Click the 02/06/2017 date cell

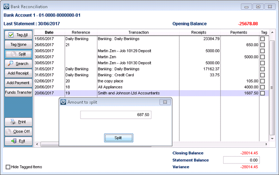[44, 81]
